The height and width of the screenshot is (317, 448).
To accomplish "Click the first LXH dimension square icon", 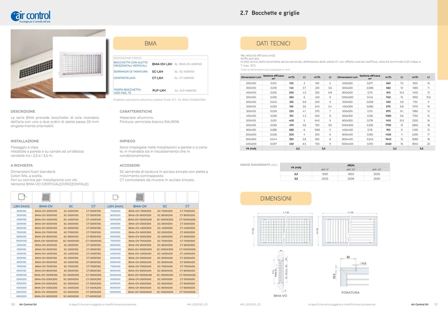I will click(21, 197).
